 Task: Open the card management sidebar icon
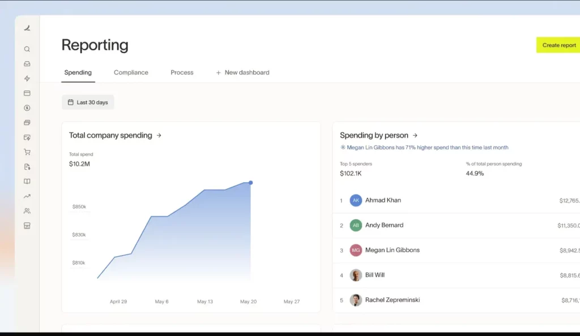coord(27,93)
